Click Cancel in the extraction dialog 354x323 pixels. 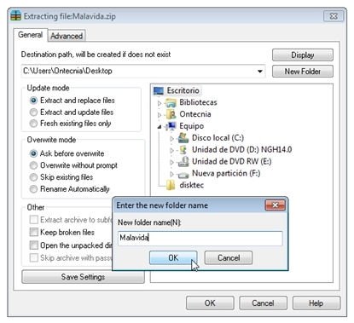[263, 303]
